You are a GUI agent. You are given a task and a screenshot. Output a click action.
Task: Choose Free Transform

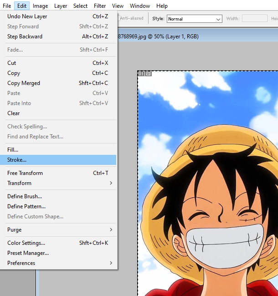point(58,173)
